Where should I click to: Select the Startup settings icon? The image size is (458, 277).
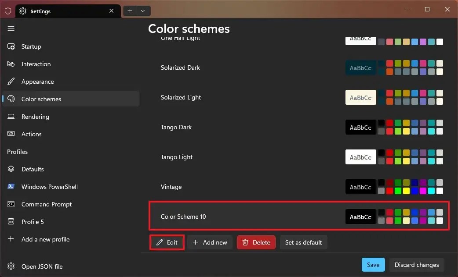[11, 46]
